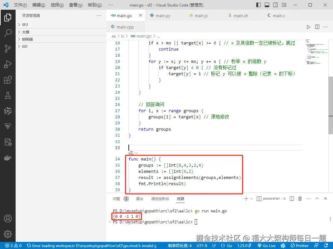Create a new terminal with plus icon
The height and width of the screenshot is (249, 333).
point(246,199)
